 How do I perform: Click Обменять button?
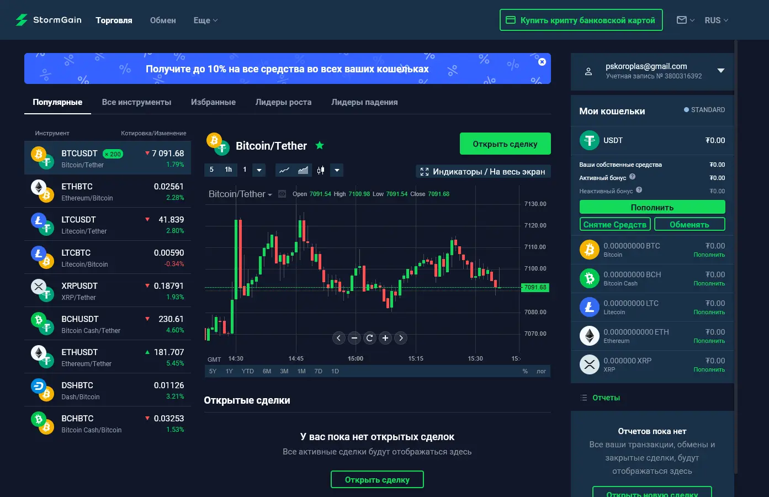[690, 224]
